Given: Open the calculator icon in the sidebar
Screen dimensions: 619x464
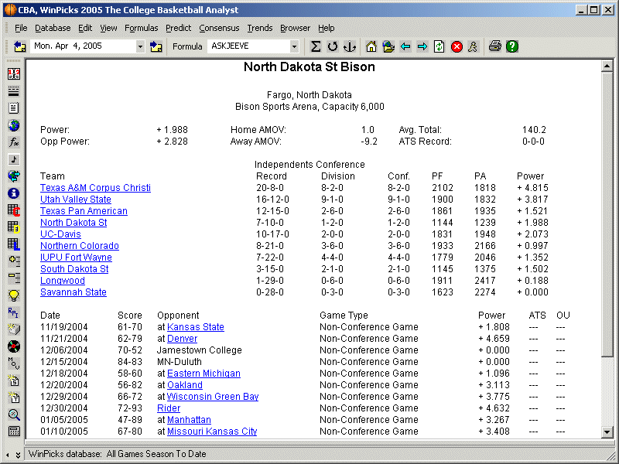Looking at the screenshot, I should (14, 432).
